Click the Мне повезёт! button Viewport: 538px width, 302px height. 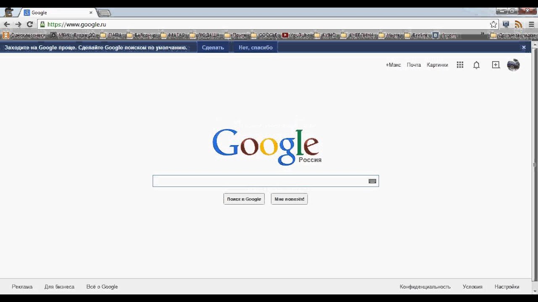pos(289,199)
